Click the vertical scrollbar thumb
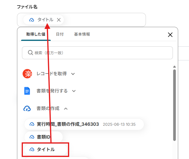 pyautogui.click(x=174, y=105)
